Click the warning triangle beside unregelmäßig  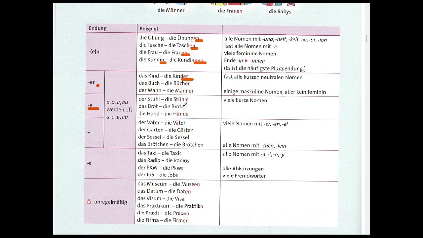[89, 201]
